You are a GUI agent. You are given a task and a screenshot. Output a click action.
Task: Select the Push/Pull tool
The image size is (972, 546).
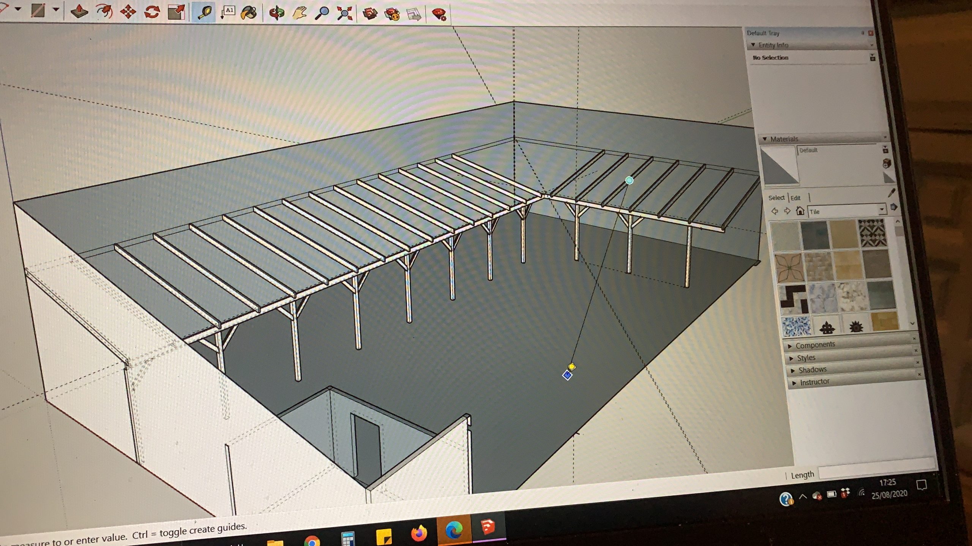pyautogui.click(x=80, y=11)
